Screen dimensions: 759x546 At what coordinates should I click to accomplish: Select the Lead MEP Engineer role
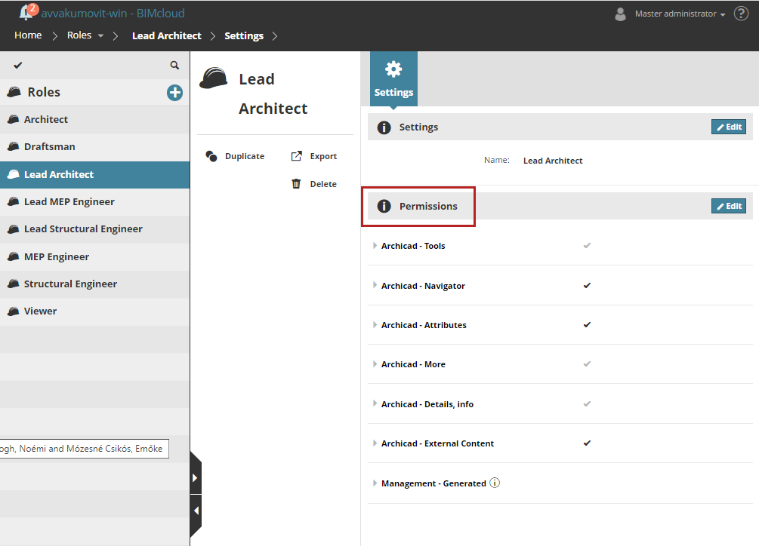pos(69,201)
